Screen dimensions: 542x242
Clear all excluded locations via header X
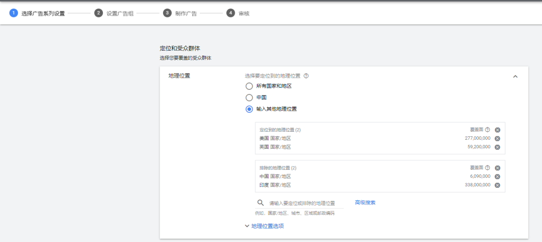tap(497, 168)
